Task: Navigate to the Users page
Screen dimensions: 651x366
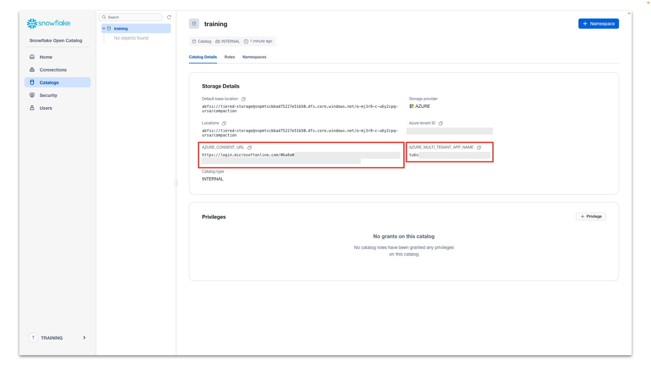Action: tap(46, 108)
